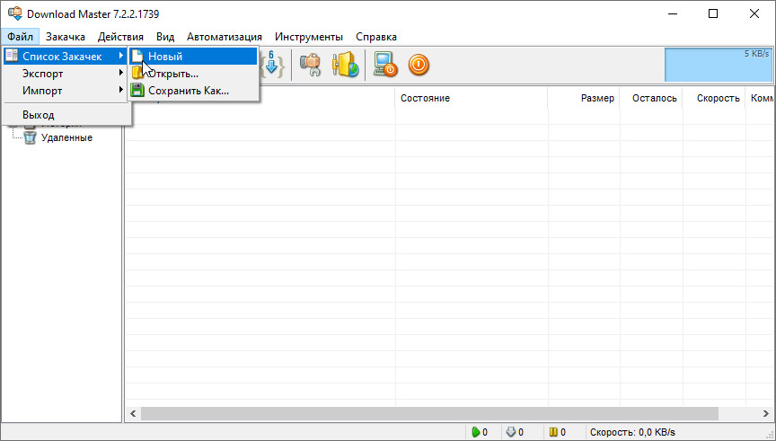
Task: Choose Сохранить Как... in the submenu
Action: pyautogui.click(x=188, y=91)
